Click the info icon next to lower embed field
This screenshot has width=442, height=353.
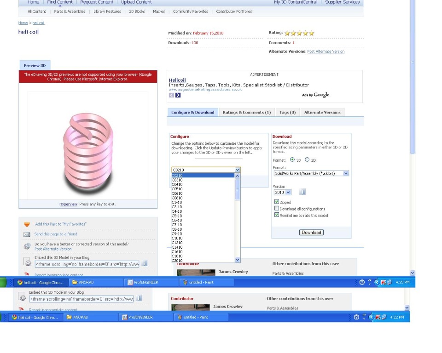(x=139, y=298)
